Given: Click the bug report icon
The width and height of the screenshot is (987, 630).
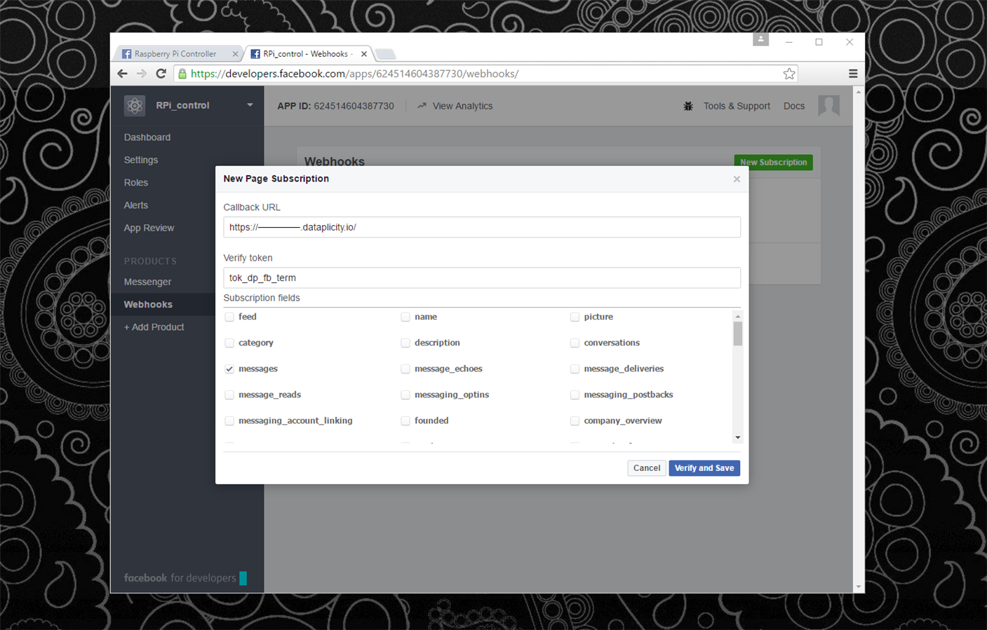Looking at the screenshot, I should tap(688, 106).
